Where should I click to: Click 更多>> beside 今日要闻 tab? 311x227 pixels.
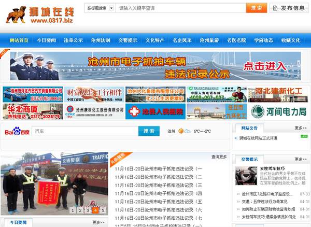(x=98, y=222)
